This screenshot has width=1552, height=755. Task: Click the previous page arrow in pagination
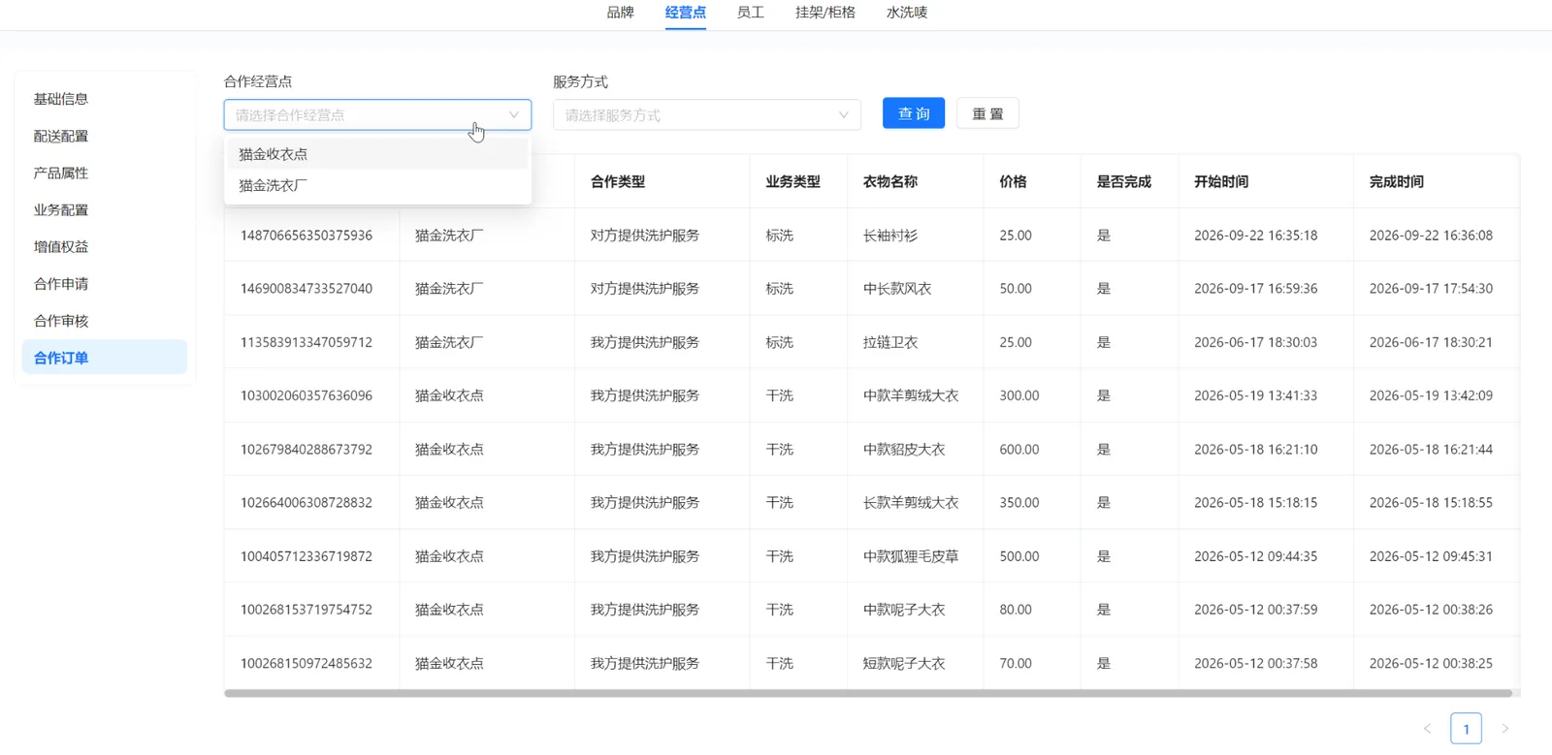coord(1427,729)
